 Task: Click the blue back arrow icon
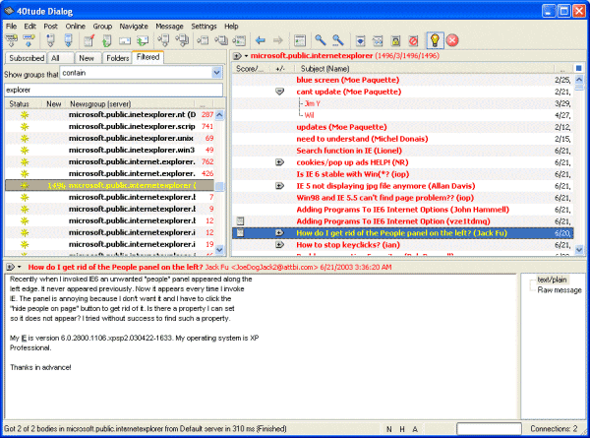(x=261, y=39)
